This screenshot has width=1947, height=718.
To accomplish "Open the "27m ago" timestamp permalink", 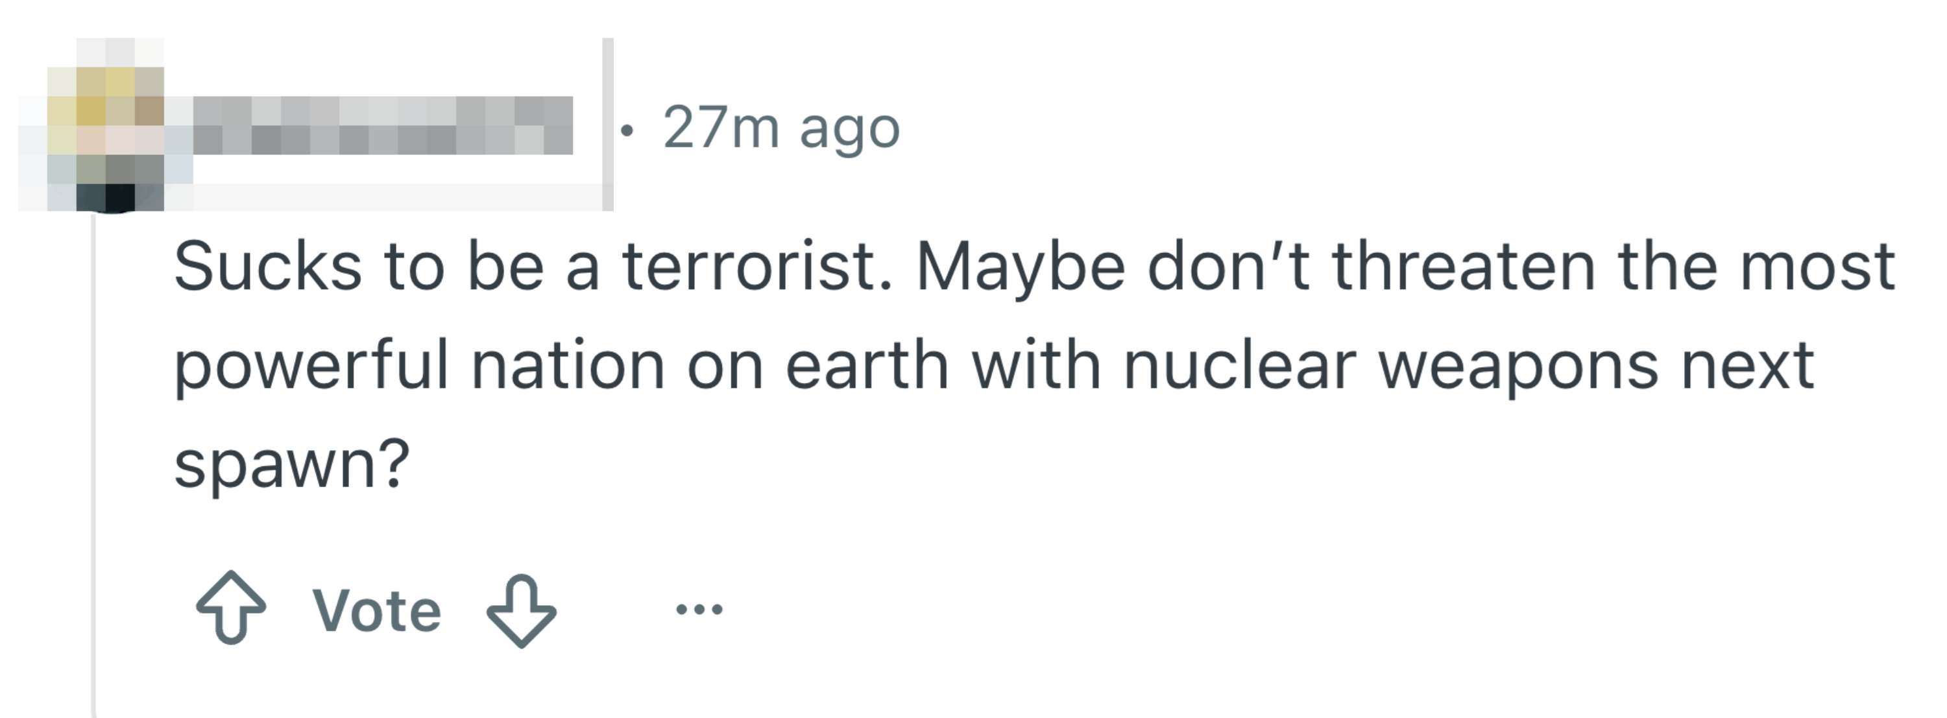I will [782, 127].
